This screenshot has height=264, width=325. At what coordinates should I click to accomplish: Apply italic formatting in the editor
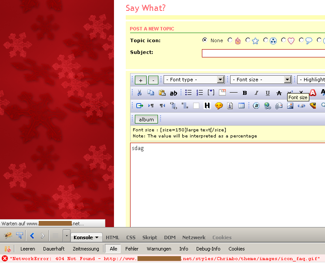click(x=256, y=93)
